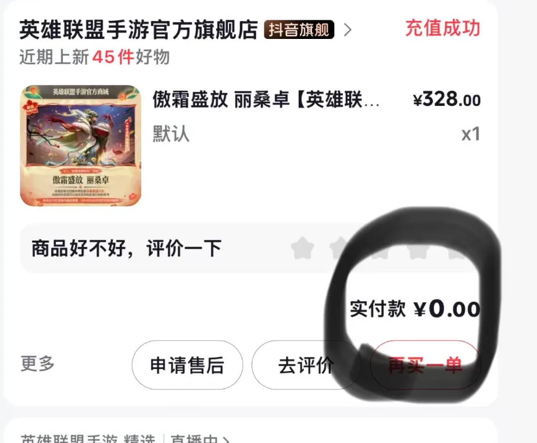Open the 傲霜盛放 丽桑卓 product thumbnail
Screen dimensions: 537x443
[x=80, y=145]
